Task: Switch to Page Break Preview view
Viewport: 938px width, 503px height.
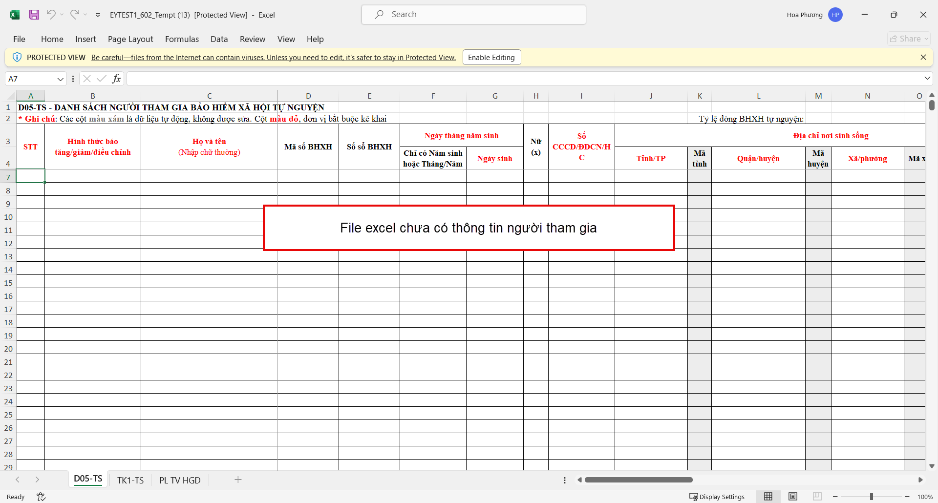Action: pyautogui.click(x=817, y=497)
